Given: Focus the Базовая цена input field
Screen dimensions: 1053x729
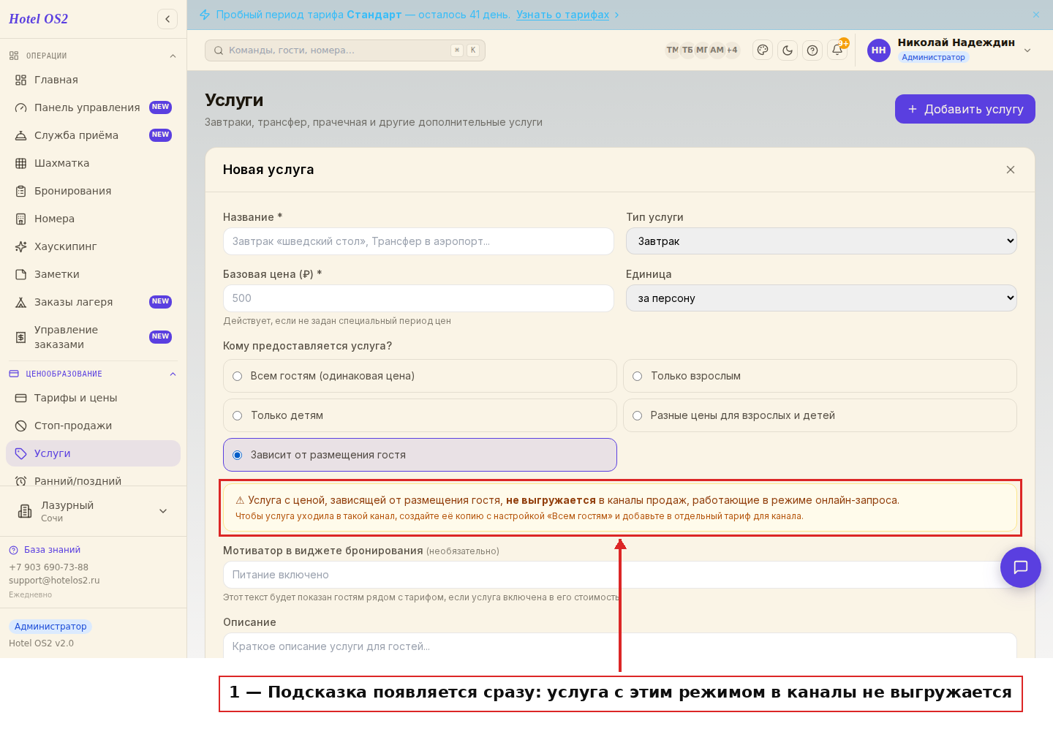Looking at the screenshot, I should point(418,298).
